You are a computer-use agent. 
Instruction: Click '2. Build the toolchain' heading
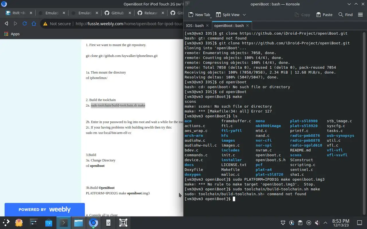tap(101, 100)
